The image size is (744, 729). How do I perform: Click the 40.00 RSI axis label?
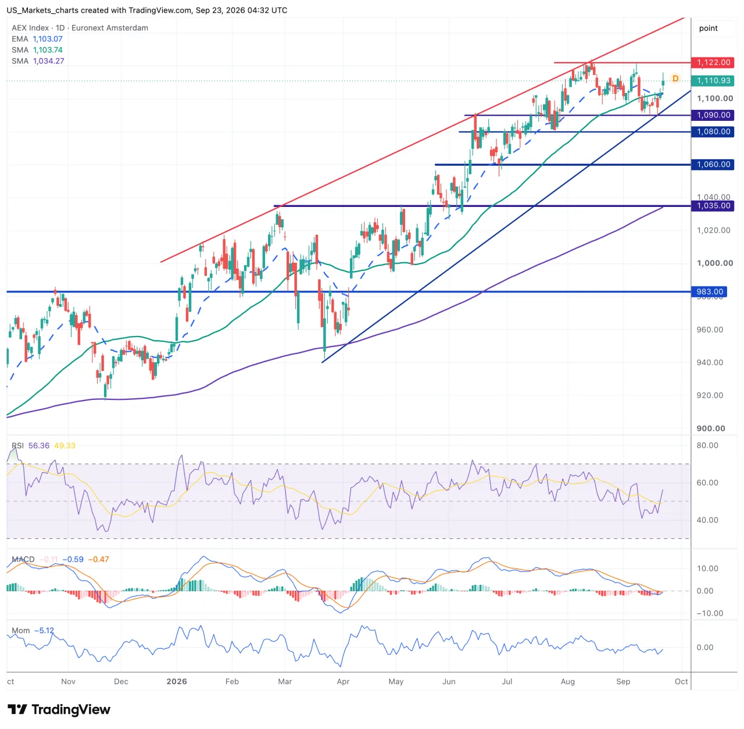tap(707, 520)
